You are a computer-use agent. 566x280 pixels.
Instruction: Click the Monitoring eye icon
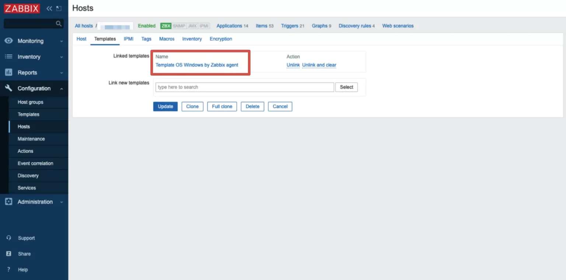coord(8,41)
